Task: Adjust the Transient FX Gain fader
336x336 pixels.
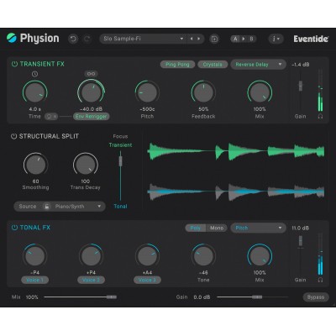Action: coord(301,86)
